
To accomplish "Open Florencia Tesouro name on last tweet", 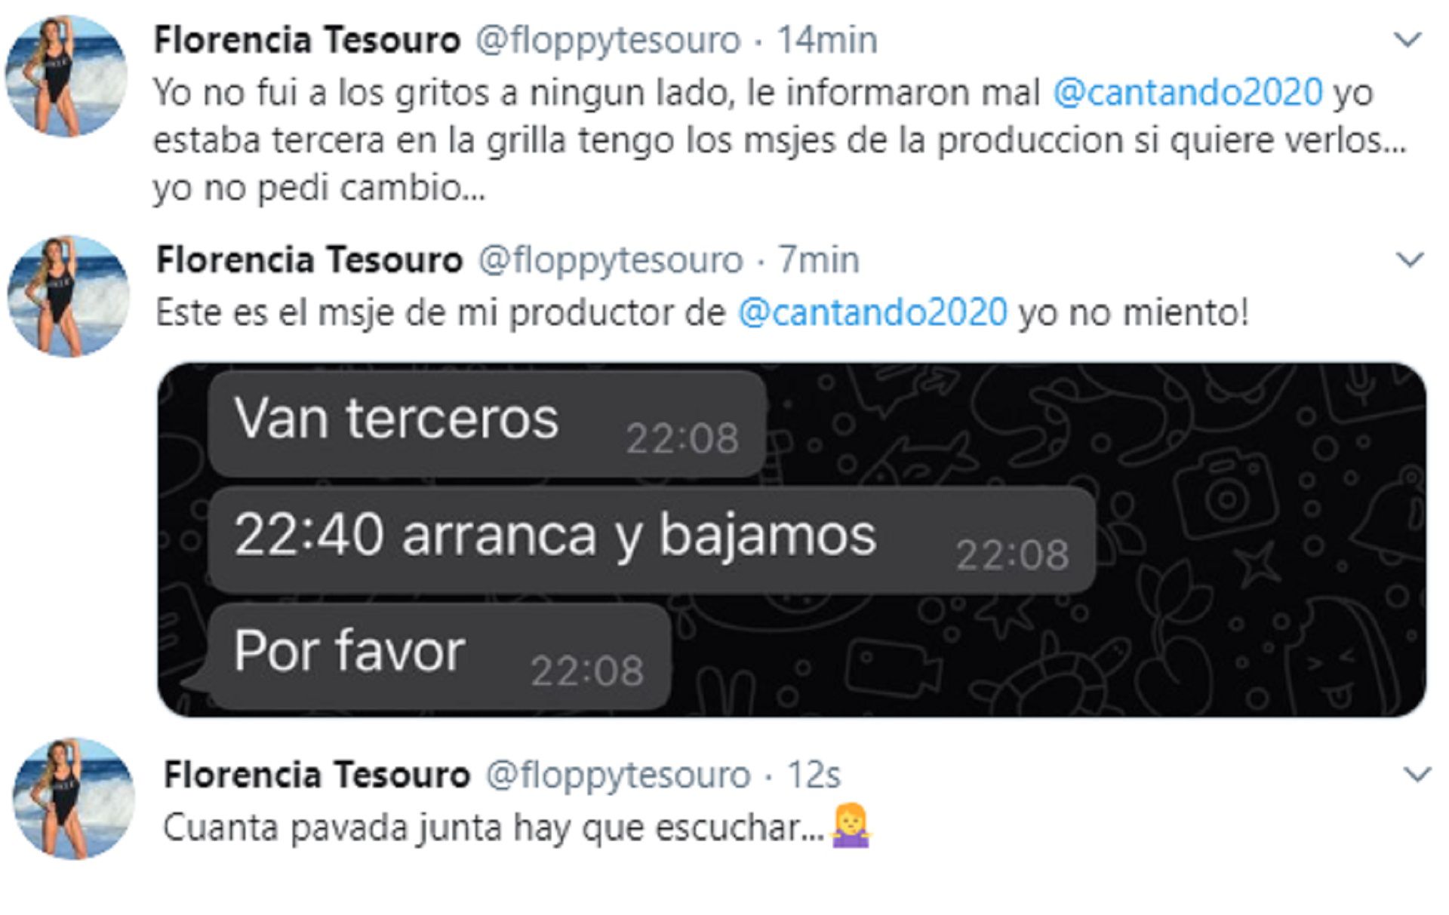I will (x=317, y=775).
